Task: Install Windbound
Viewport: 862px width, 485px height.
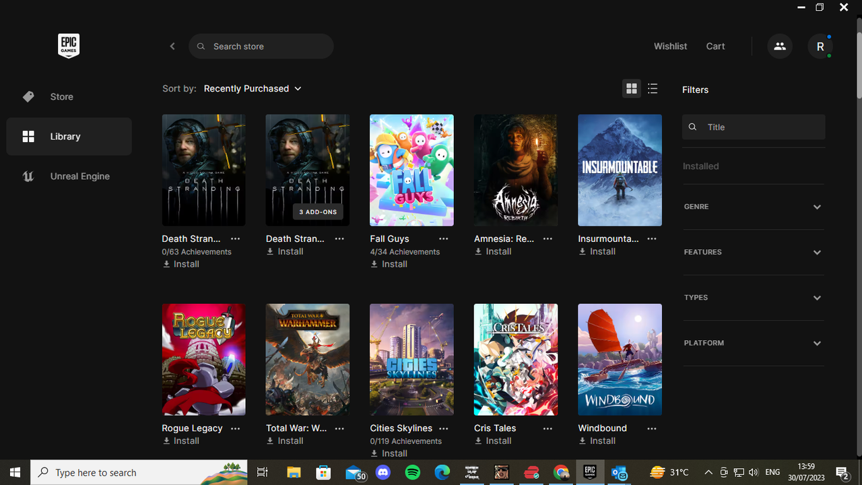Action: (x=597, y=441)
